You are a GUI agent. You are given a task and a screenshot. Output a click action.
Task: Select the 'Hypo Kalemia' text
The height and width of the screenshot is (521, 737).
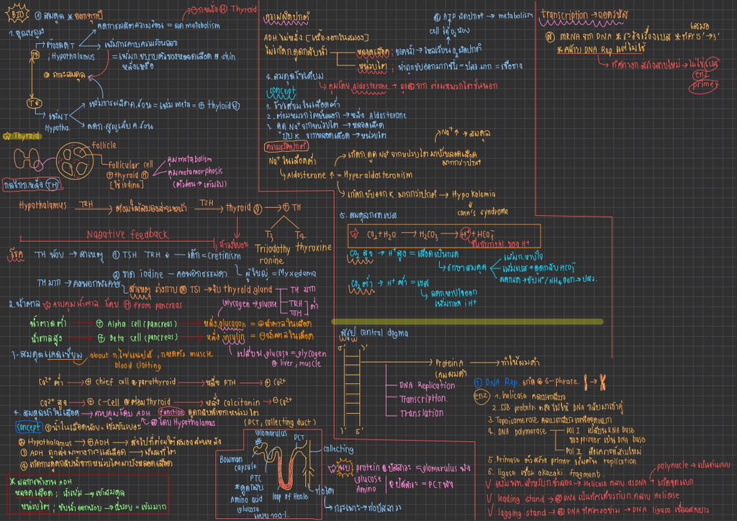point(474,194)
